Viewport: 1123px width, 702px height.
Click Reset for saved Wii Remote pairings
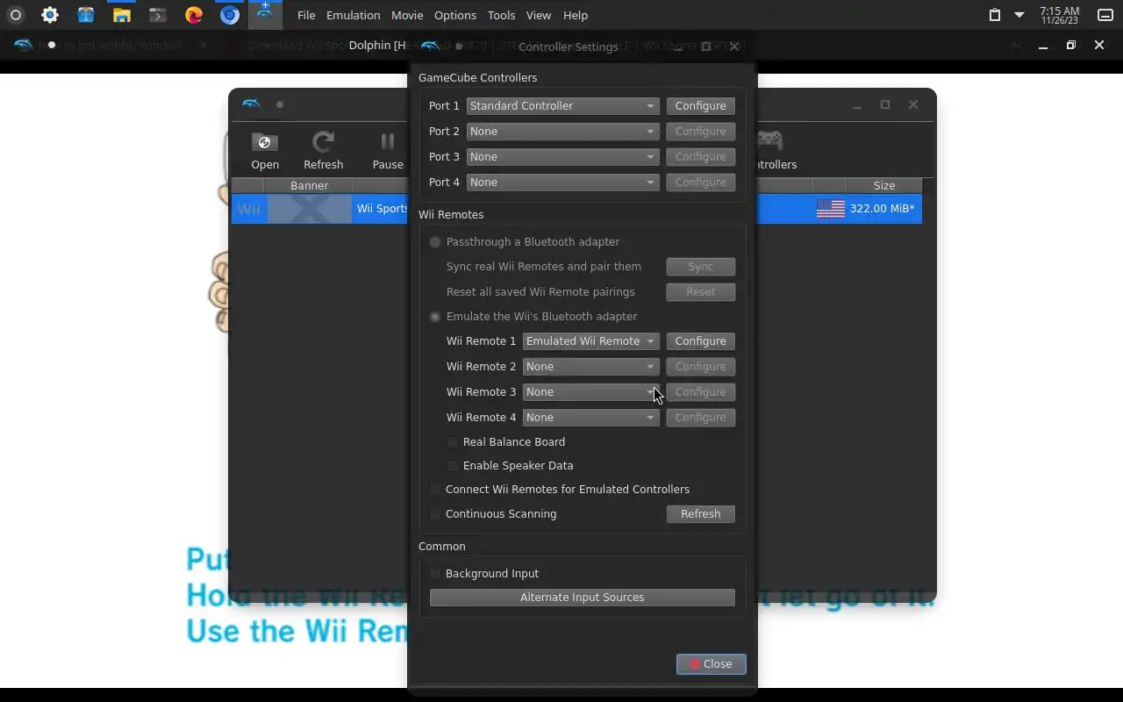(700, 291)
